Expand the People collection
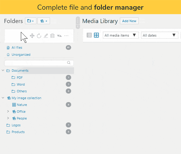Screen dimensions: 181x154 [8, 118]
